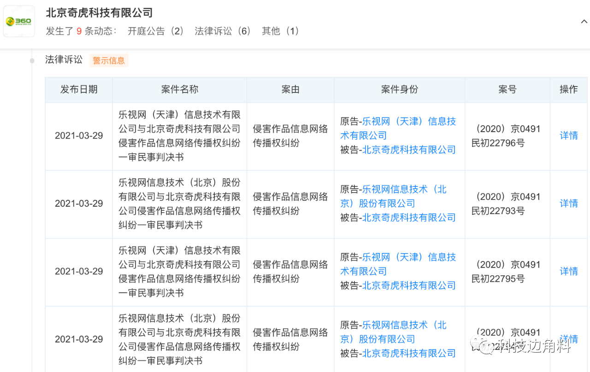Open defendant 北京奇虎科技有限公司 link in the last row
Image resolution: width=590 pixels, height=372 pixels.
point(409,353)
